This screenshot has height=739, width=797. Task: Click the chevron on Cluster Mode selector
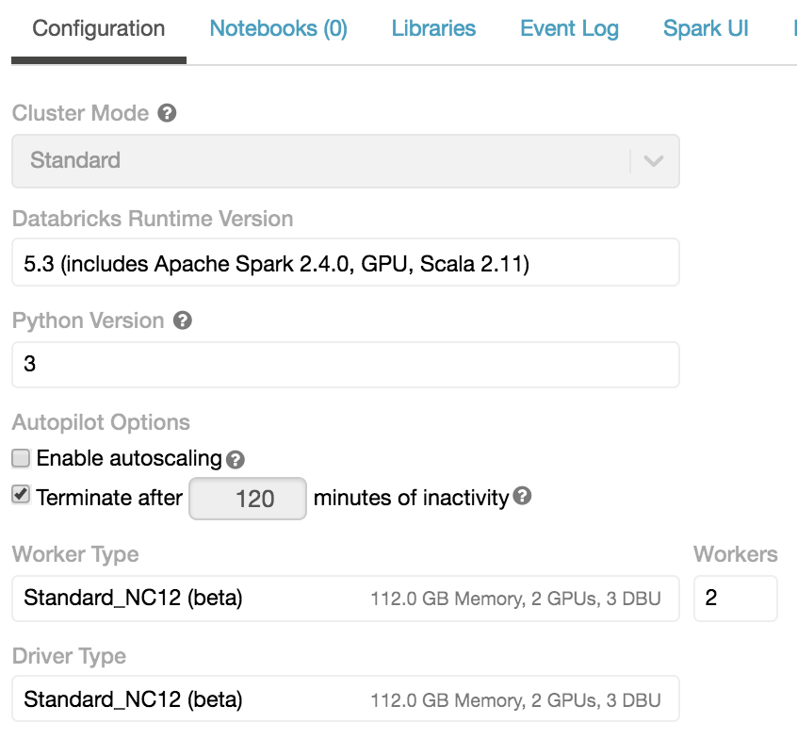654,160
